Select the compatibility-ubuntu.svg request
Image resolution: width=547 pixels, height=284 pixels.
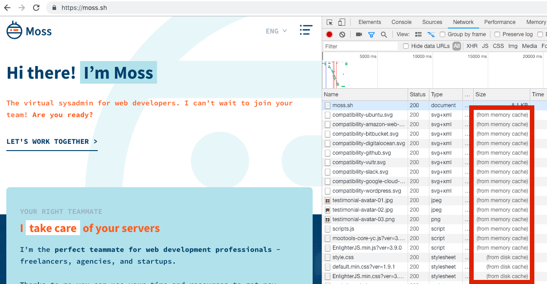(x=434, y=115)
